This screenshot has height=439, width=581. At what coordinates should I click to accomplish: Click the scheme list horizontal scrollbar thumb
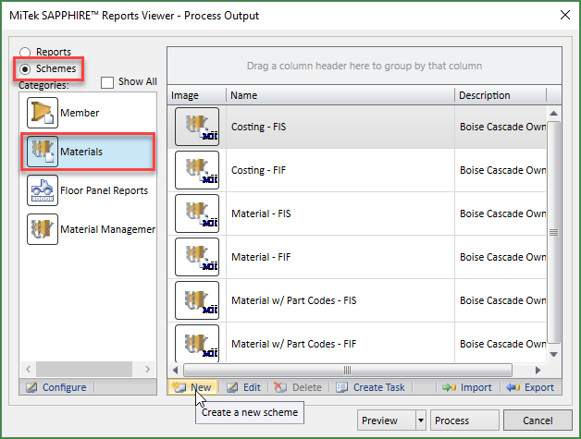(348, 370)
